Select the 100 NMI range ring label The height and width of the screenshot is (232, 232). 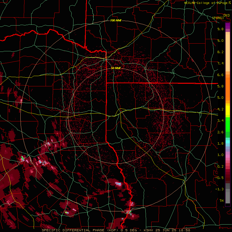pyautogui.click(x=116, y=20)
